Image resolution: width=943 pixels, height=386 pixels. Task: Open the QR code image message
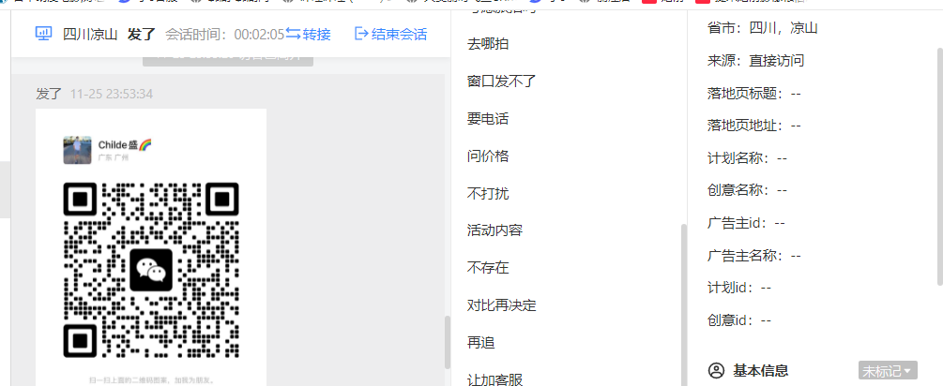[151, 247]
